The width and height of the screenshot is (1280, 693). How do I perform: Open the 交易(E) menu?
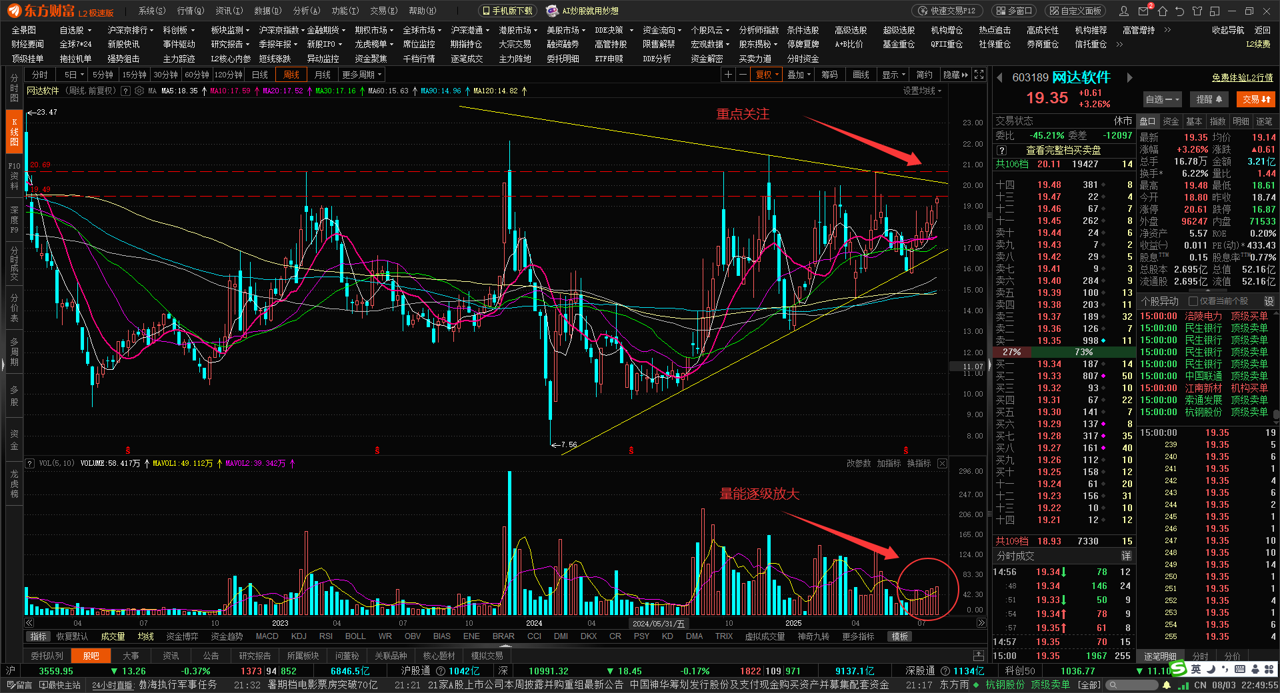coord(383,11)
